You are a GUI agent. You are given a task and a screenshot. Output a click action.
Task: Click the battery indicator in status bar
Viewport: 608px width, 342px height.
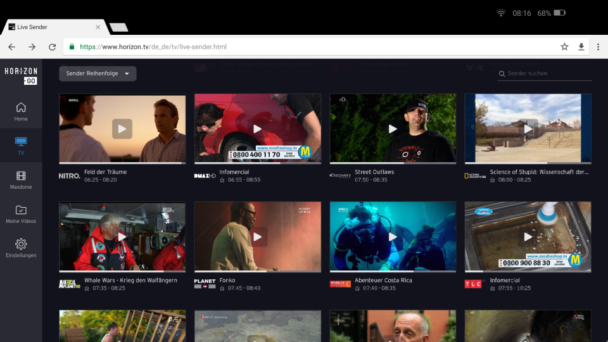coord(559,13)
